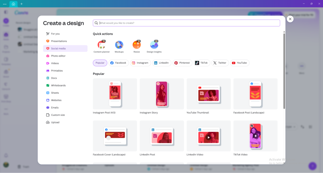Screen dimensions: 323x173
Task: Click the Canva logo
Action: [21, 13]
